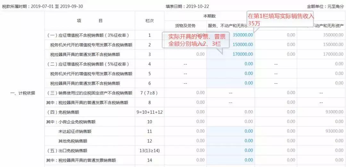Select the blue 0.00 field in row 4

point(231,64)
